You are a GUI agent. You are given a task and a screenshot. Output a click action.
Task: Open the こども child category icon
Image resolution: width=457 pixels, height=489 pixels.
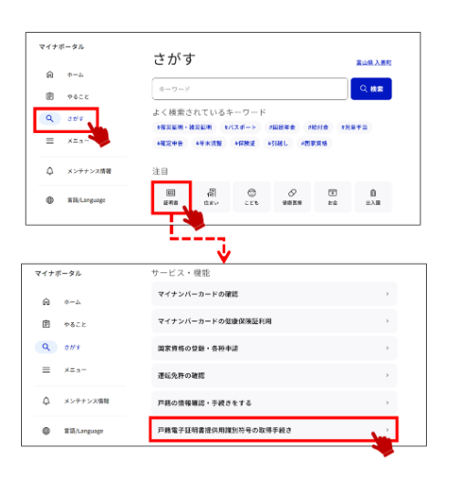click(x=252, y=197)
